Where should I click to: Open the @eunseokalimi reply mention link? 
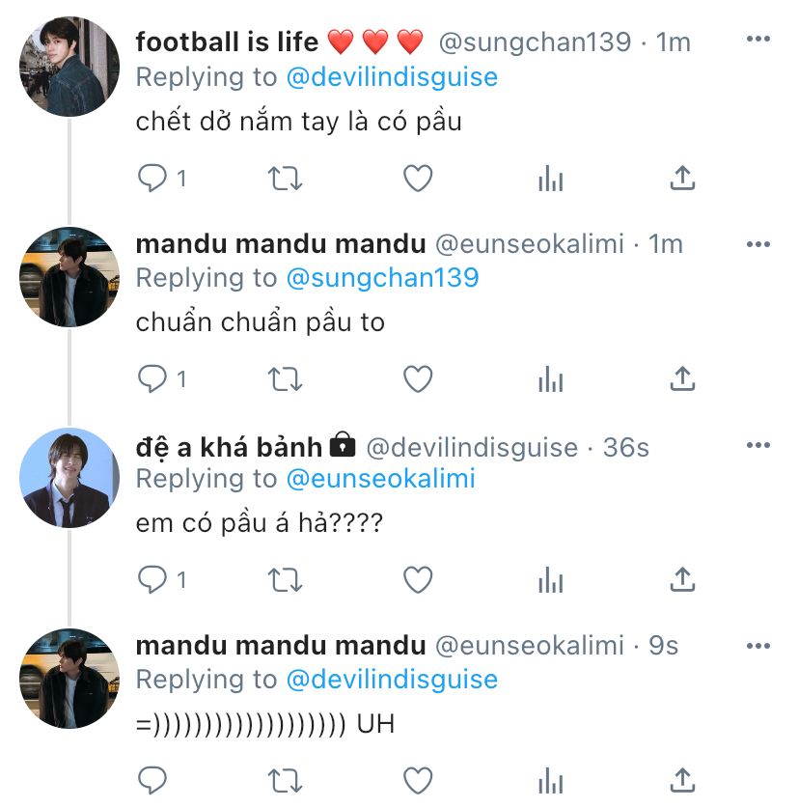pos(381,479)
